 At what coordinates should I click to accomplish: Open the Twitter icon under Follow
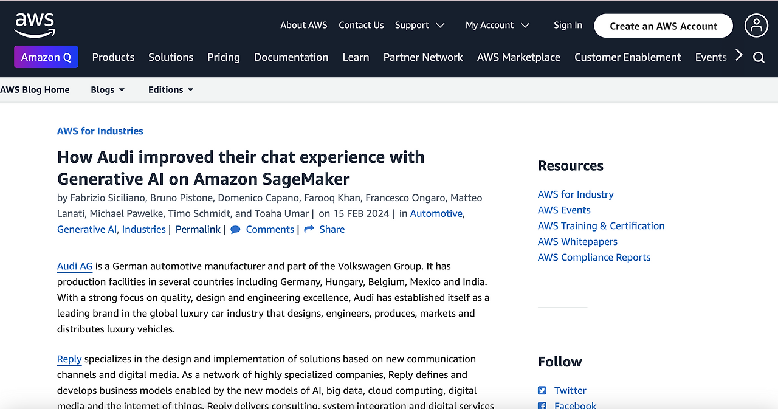click(x=542, y=390)
